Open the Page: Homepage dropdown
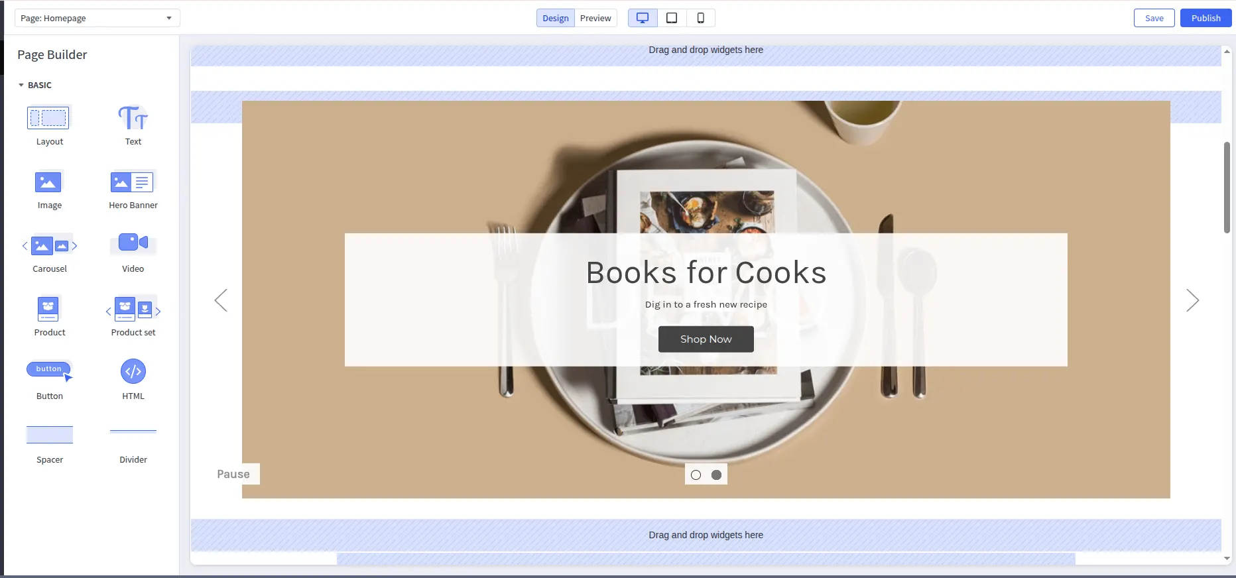 coord(97,18)
